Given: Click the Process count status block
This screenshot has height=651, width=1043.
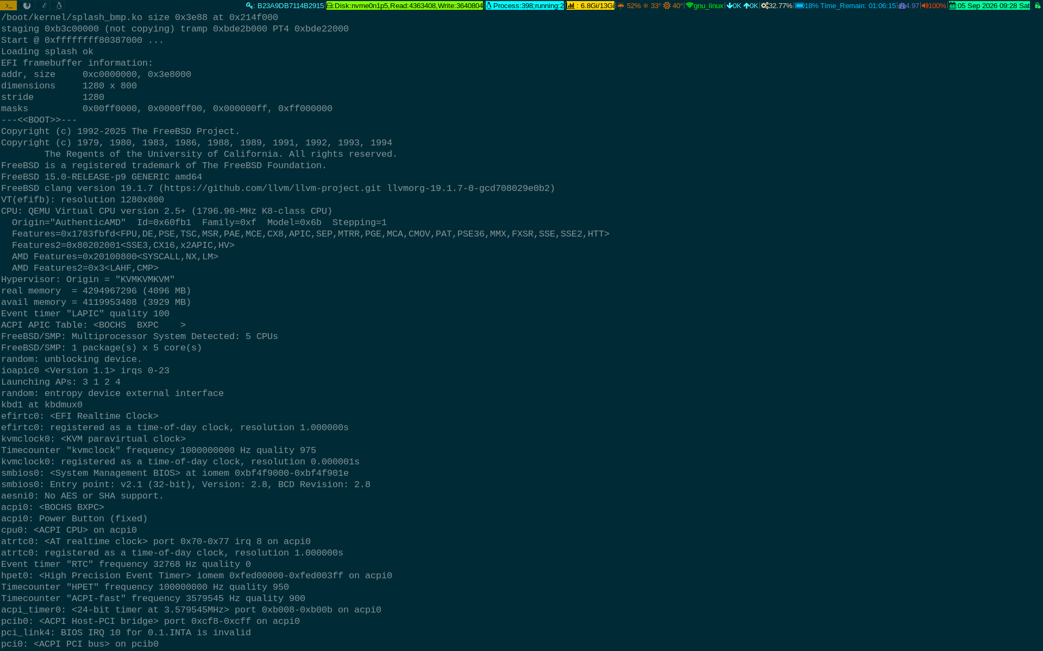Looking at the screenshot, I should (x=525, y=6).
